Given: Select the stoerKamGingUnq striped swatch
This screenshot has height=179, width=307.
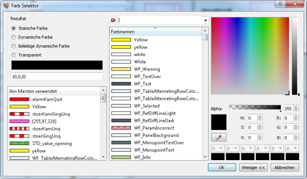Looking at the screenshot, I should (19, 114).
